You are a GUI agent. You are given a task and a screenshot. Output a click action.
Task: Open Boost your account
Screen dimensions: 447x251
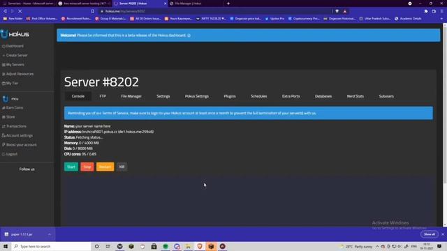pyautogui.click(x=20, y=145)
